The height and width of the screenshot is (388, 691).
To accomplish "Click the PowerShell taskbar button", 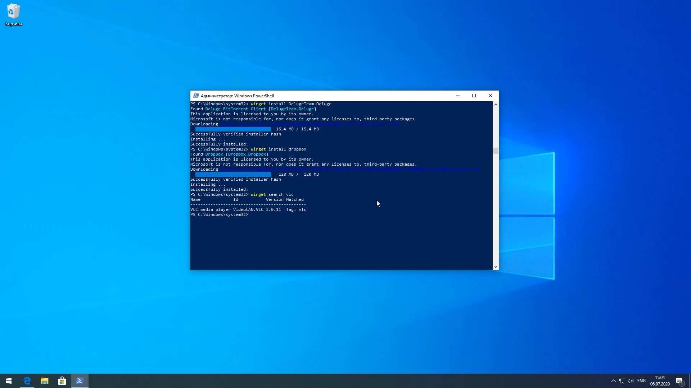I will pyautogui.click(x=80, y=381).
